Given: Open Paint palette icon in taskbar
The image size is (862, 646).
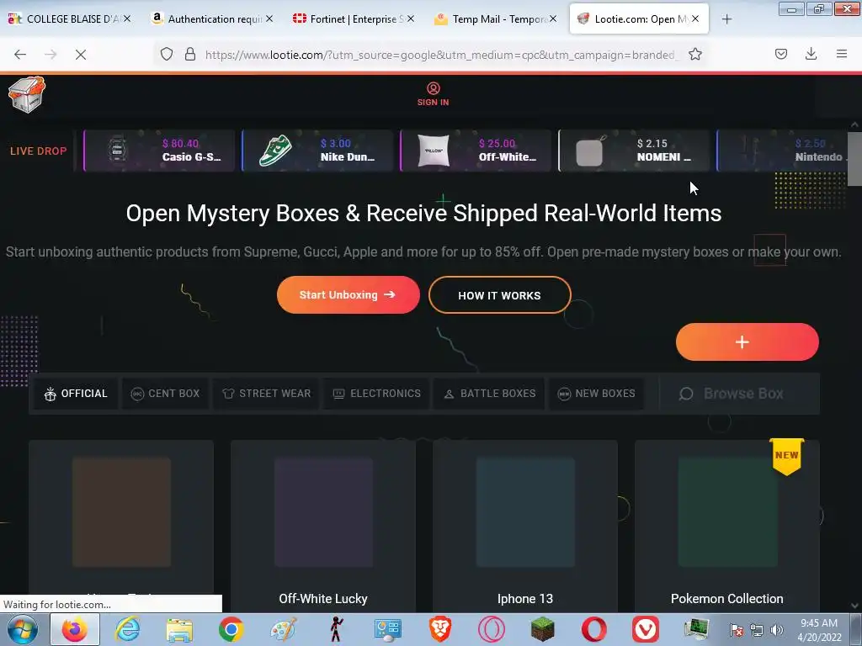Looking at the screenshot, I should click(x=284, y=629).
